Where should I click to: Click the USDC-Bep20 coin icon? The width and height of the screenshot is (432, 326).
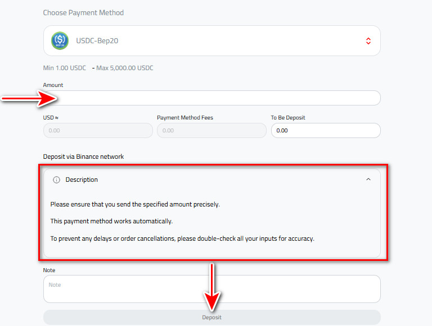(60, 41)
